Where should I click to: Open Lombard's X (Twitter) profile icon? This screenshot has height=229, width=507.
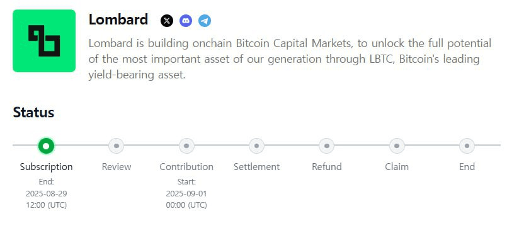(x=167, y=21)
